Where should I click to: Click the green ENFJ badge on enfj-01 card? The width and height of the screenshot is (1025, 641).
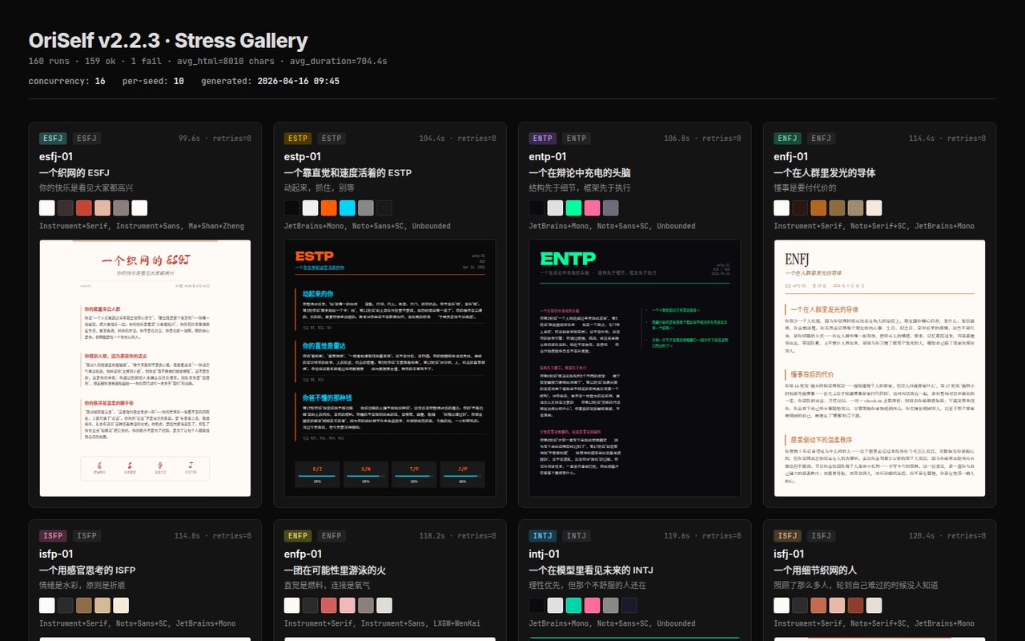788,138
